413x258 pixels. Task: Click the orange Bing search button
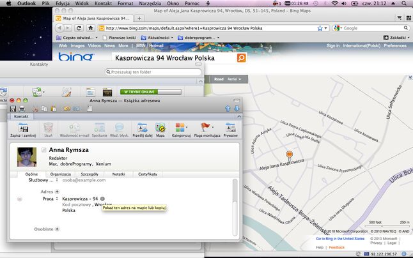[x=241, y=57]
